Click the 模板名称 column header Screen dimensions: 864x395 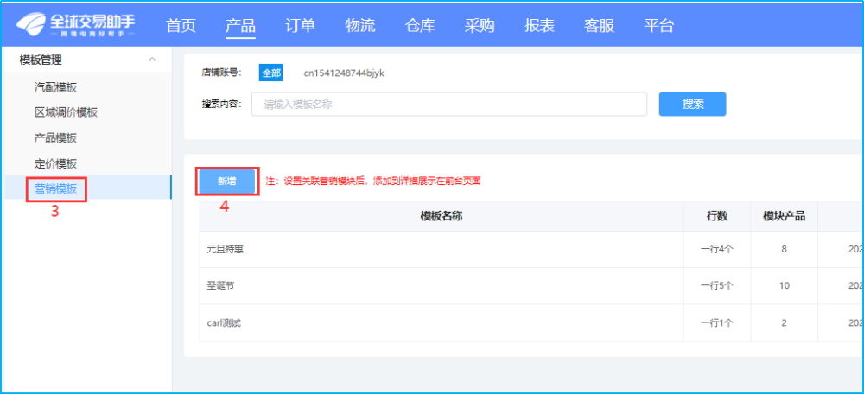pos(442,216)
